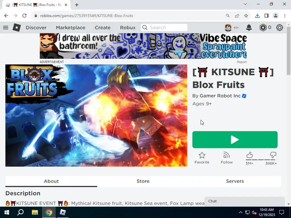Go back in browser history
The image size is (291, 218).
tap(6, 16)
